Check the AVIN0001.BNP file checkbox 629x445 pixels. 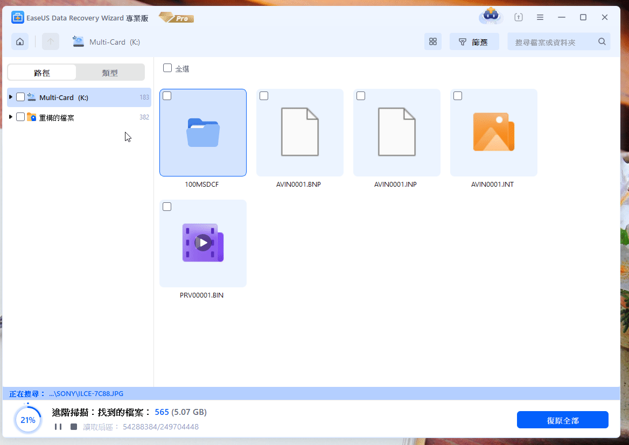[x=264, y=96]
